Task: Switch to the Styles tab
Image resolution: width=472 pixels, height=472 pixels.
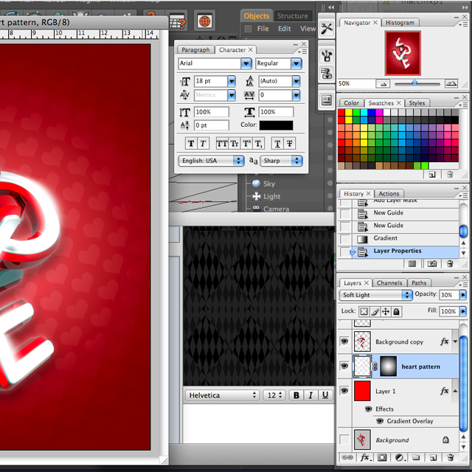Action: (417, 103)
